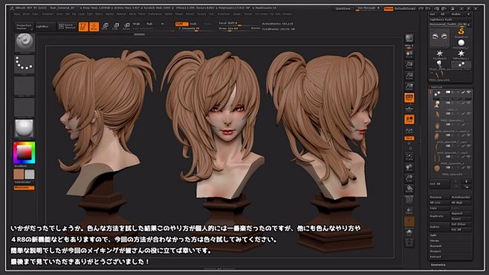Click the Scale view icon in right shelf

click(x=409, y=178)
